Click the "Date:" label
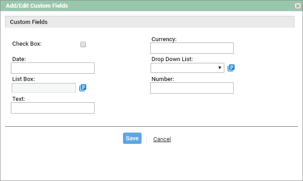Image resolution: width=303 pixels, height=181 pixels. coord(19,59)
